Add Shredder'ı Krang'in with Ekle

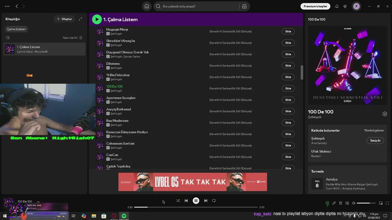[288, 43]
